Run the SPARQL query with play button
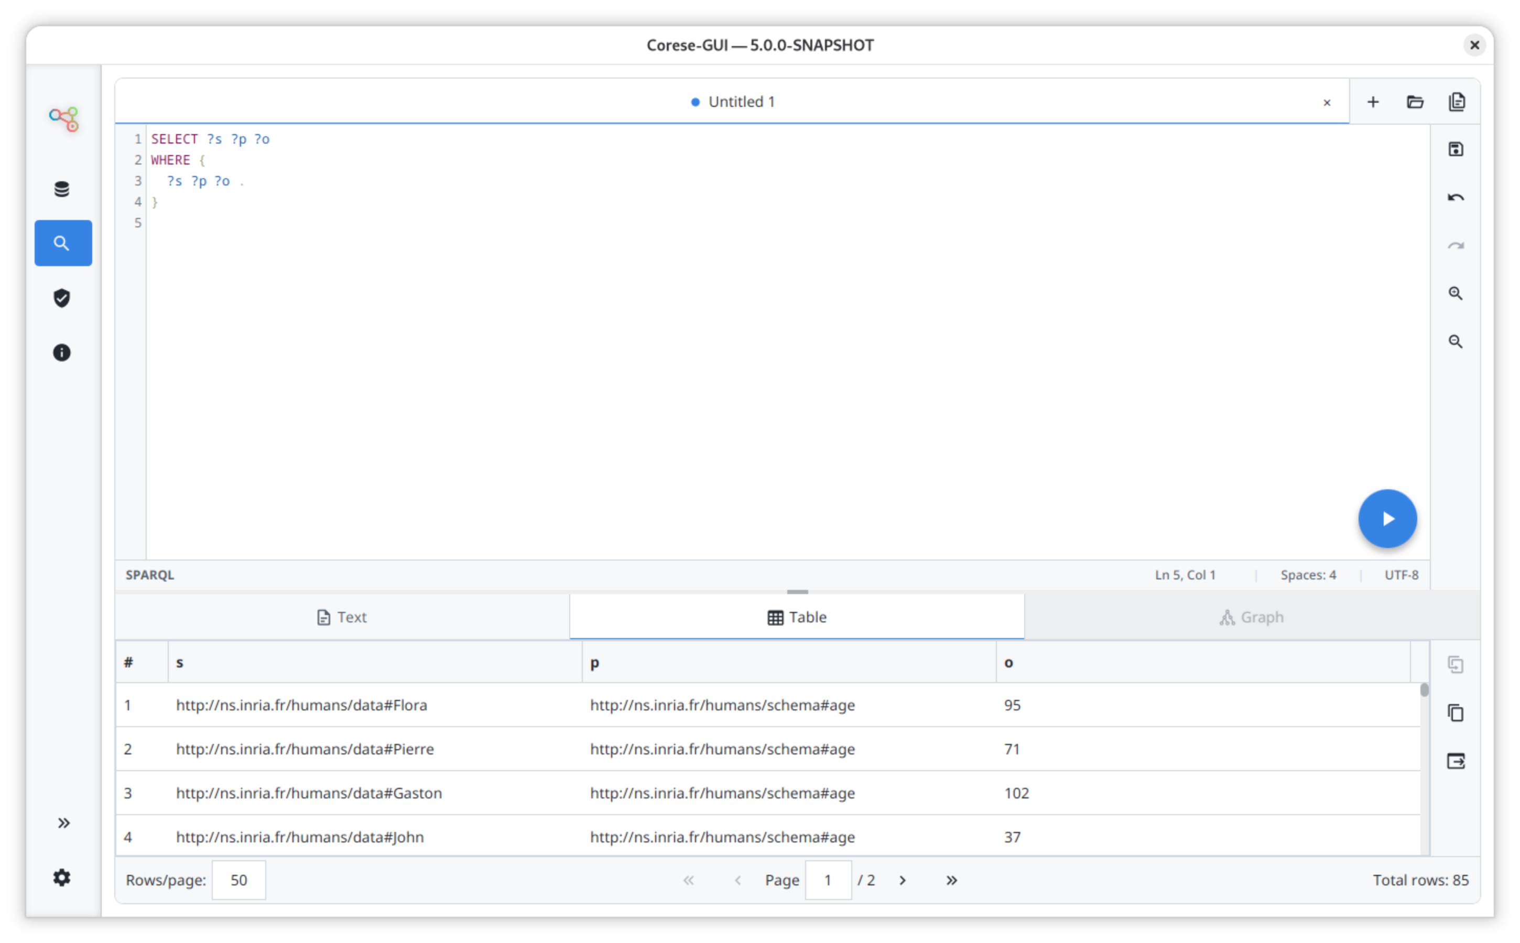The width and height of the screenshot is (1520, 943). 1386,518
